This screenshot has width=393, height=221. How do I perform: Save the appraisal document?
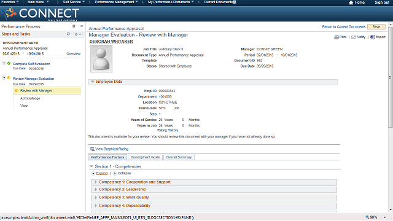point(376,27)
